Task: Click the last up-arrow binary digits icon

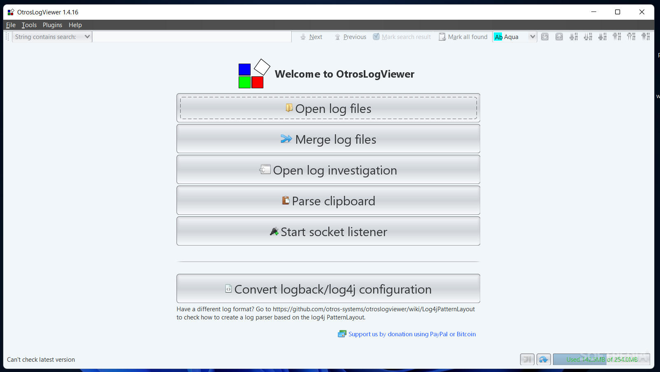Action: (646, 37)
